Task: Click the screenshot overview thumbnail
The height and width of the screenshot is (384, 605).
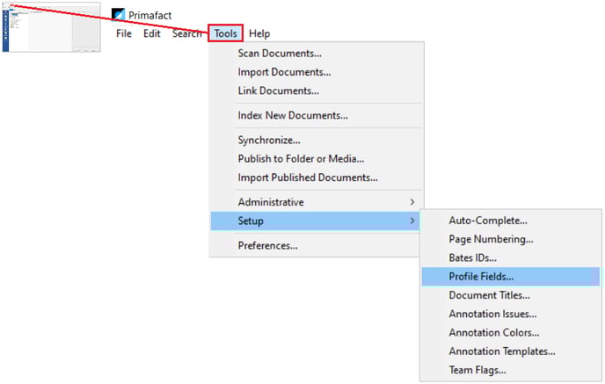Action: 51,27
